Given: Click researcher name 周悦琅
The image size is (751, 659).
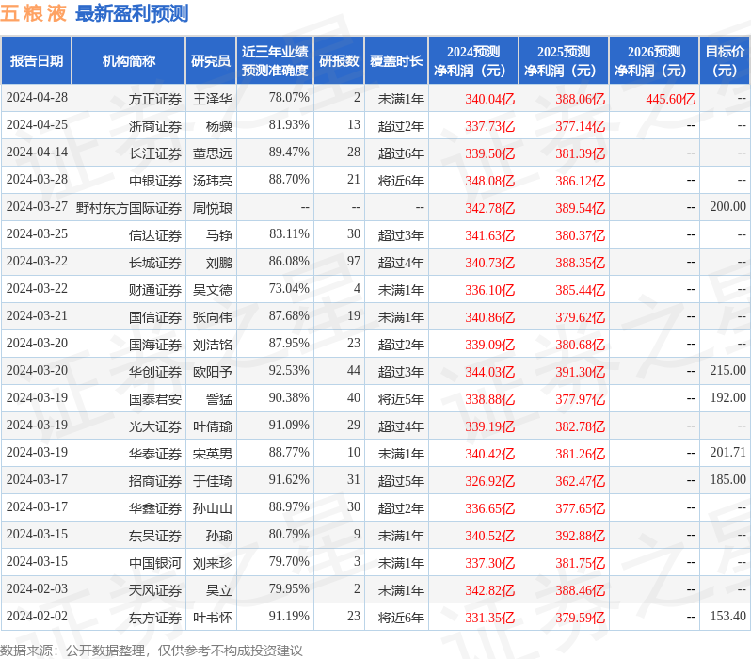Looking at the screenshot, I should (213, 208).
